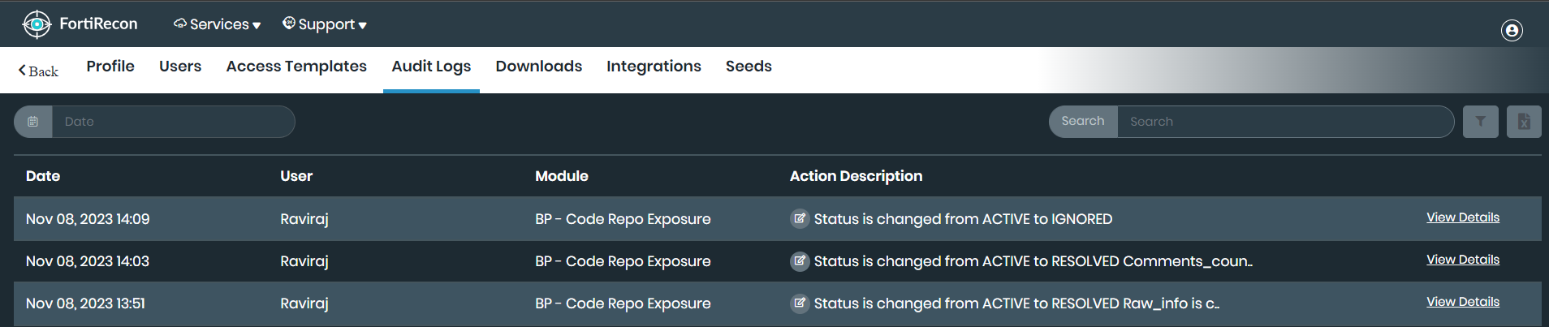Click the export file icon
This screenshot has width=1549, height=327.
1524,122
